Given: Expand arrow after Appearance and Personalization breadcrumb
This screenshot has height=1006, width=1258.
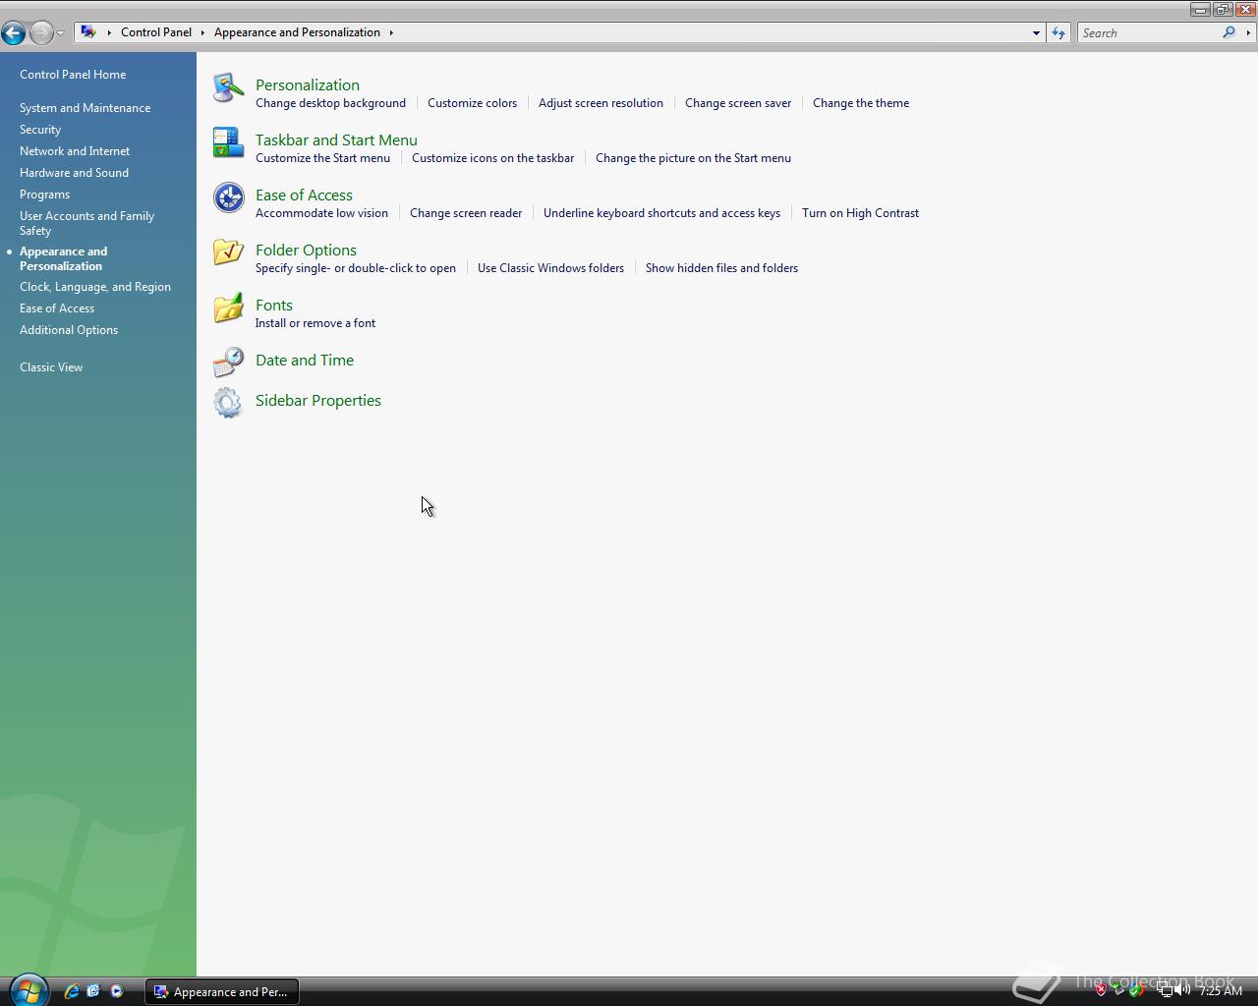Looking at the screenshot, I should (x=391, y=32).
